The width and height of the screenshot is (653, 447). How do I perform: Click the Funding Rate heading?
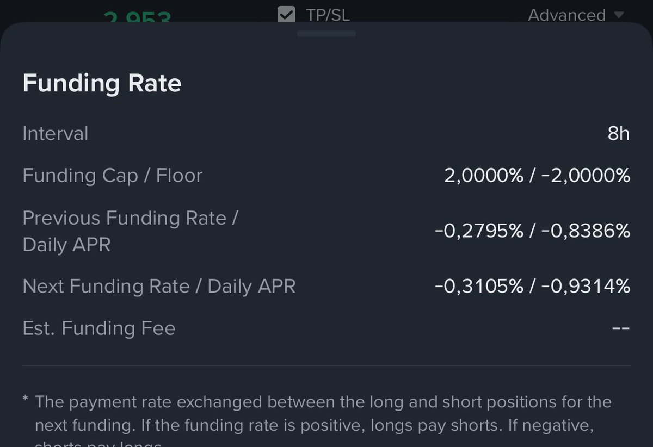click(102, 84)
